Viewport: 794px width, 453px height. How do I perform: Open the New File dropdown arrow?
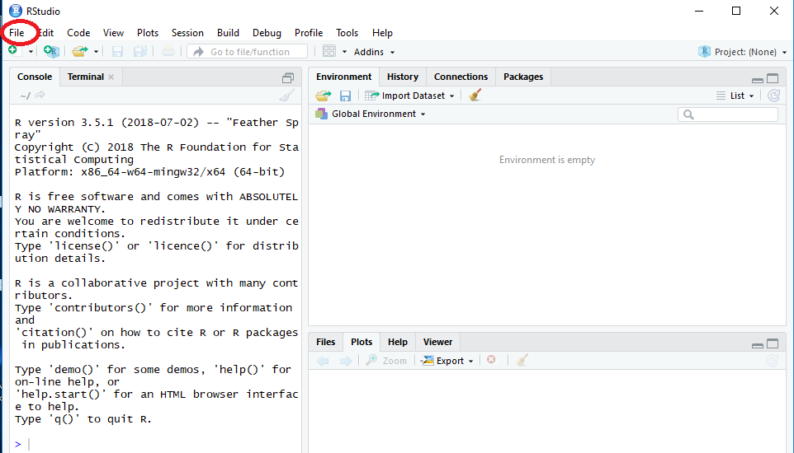point(31,52)
